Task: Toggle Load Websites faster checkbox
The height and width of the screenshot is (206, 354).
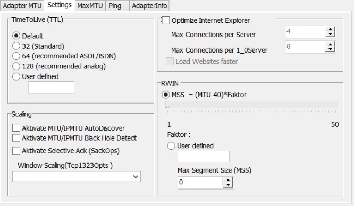Action: [170, 62]
